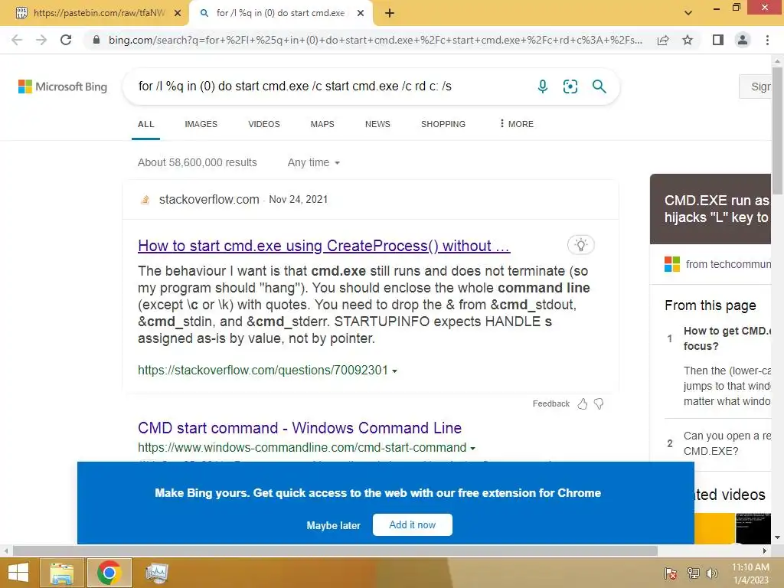
Task: Click stackoverflow.com questions URL
Action: pyautogui.click(x=263, y=370)
